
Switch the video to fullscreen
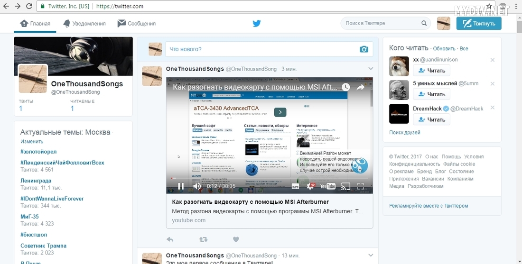[x=361, y=186]
